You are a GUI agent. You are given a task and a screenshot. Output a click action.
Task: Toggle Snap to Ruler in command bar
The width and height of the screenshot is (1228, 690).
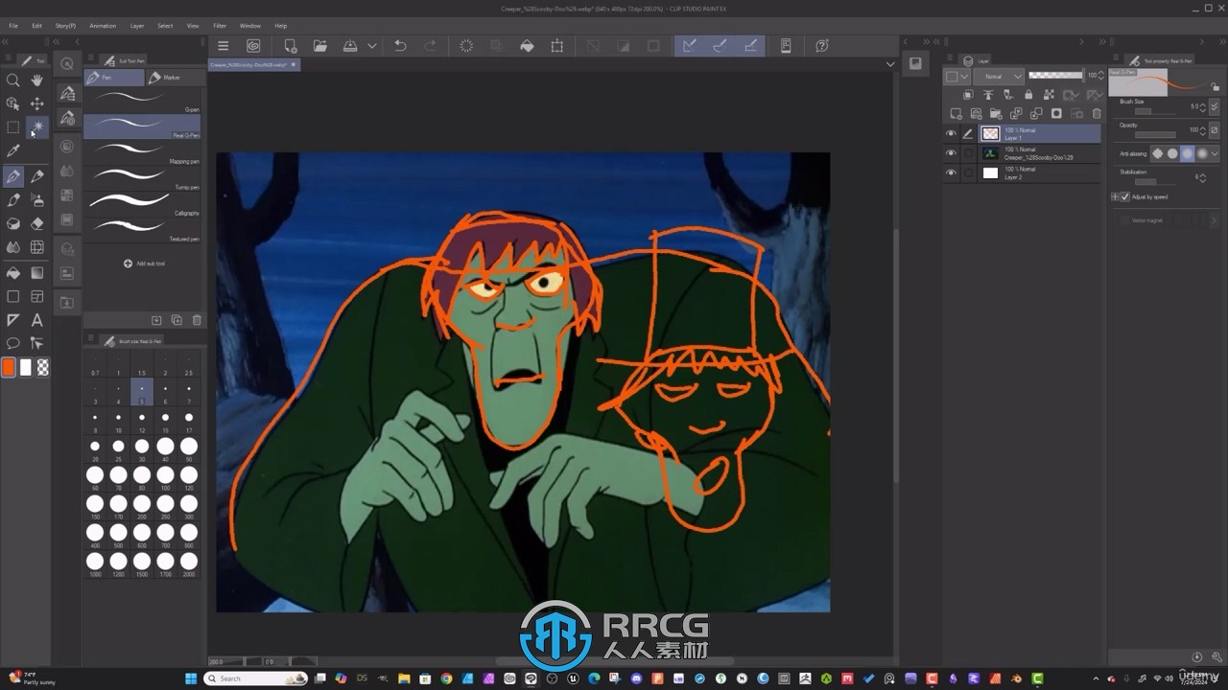coord(690,46)
